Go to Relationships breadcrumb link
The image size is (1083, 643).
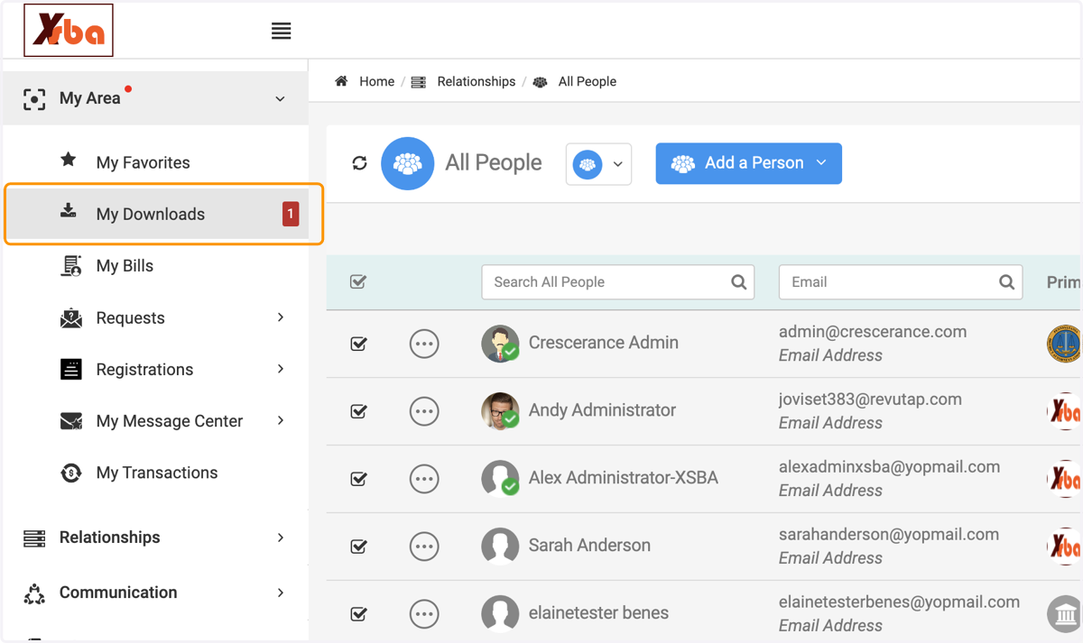tap(476, 81)
